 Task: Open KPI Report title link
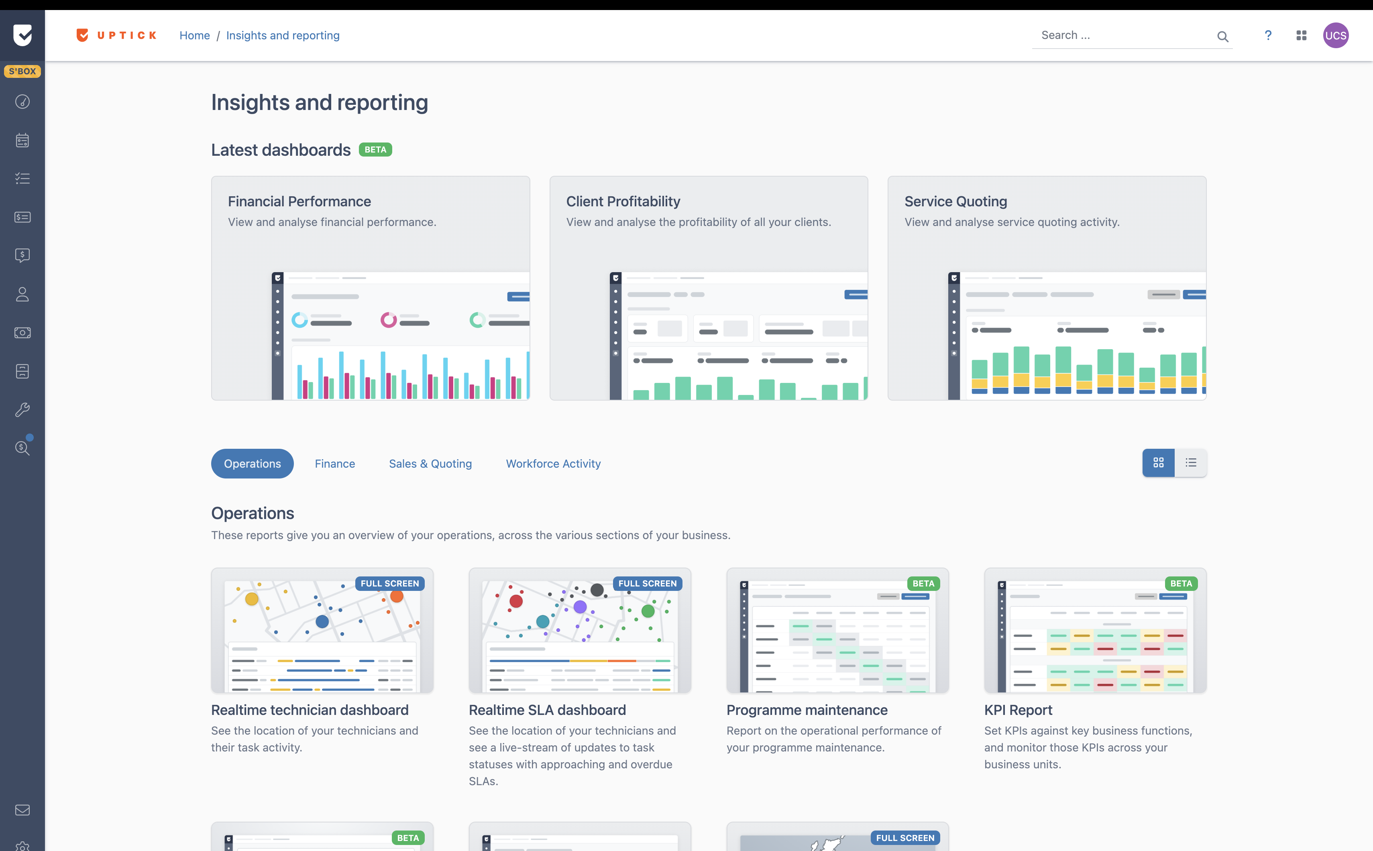pyautogui.click(x=1019, y=710)
